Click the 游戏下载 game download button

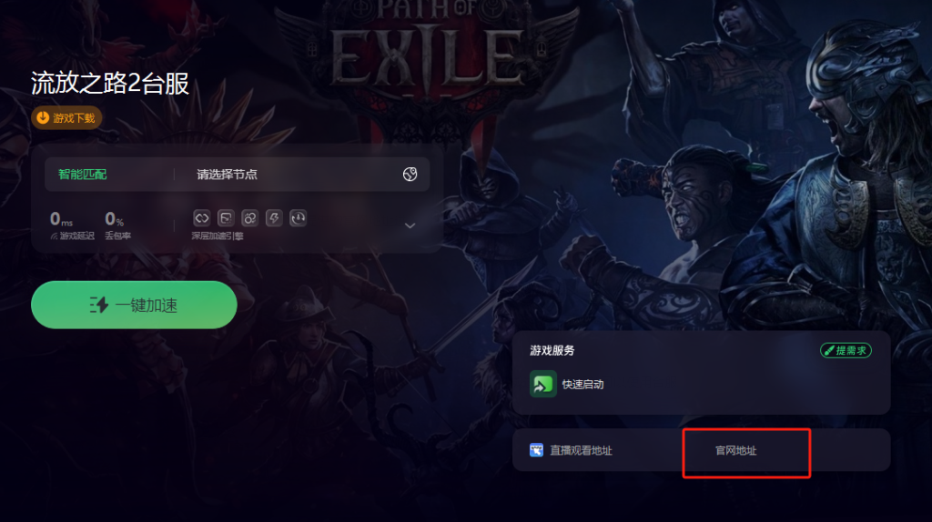point(66,117)
